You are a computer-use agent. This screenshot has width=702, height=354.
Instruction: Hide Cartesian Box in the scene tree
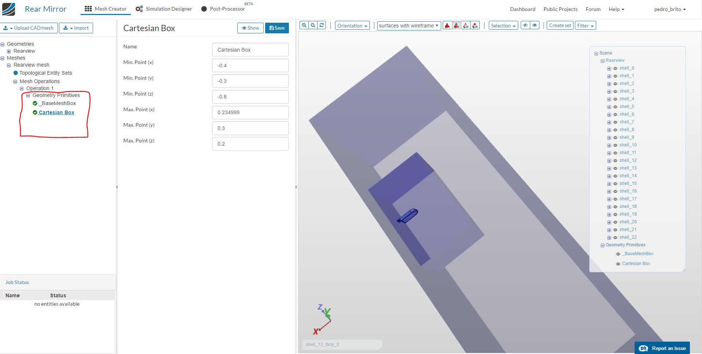[x=618, y=264]
